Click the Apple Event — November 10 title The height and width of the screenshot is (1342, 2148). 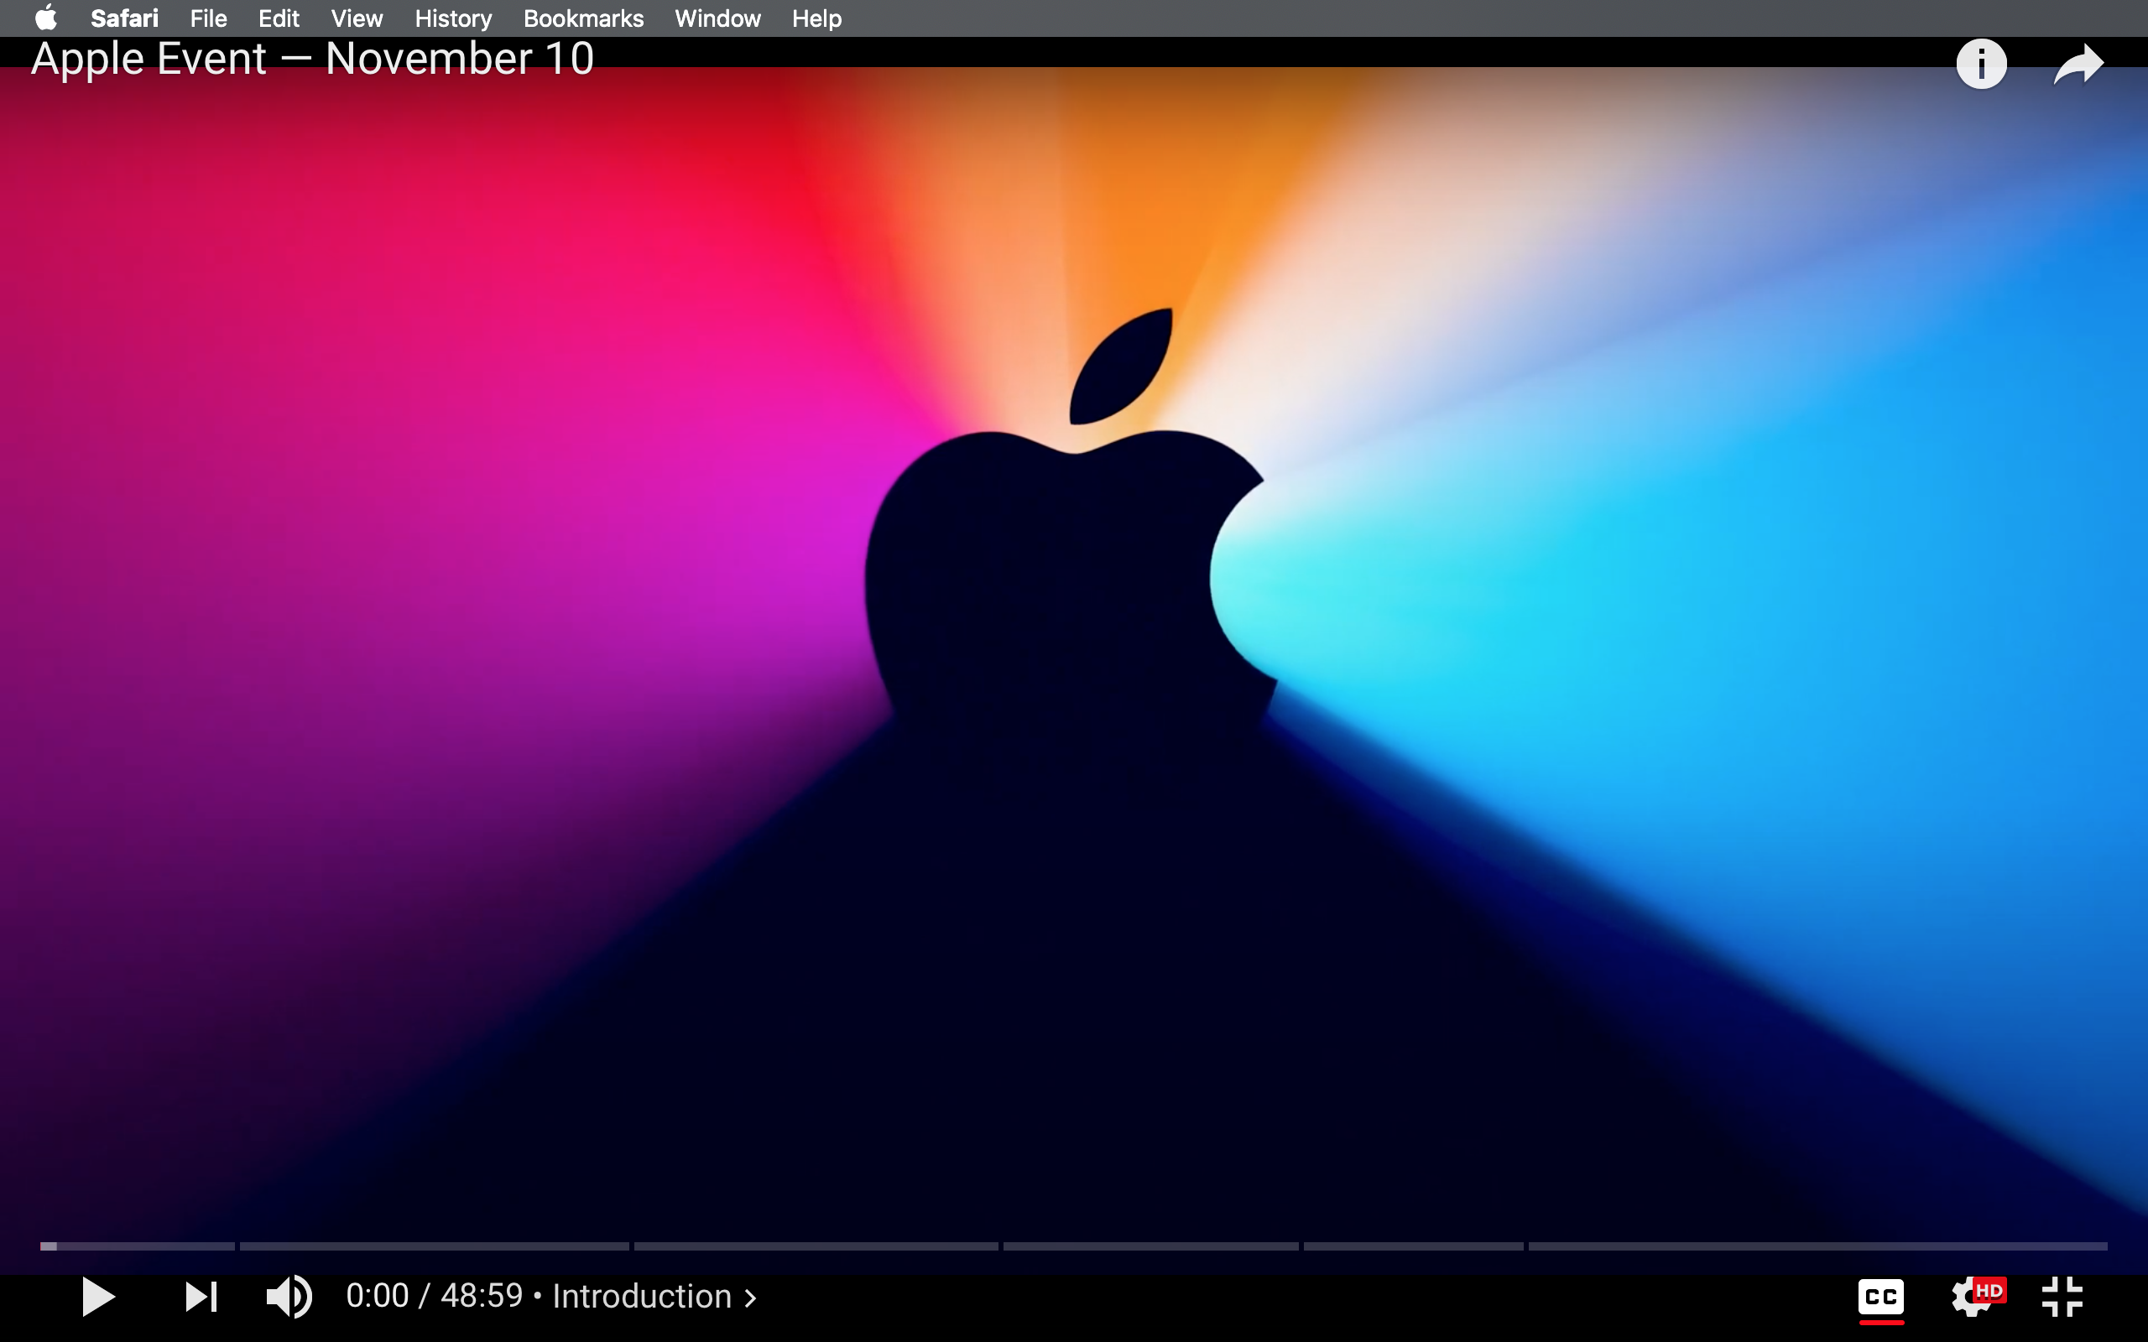pos(311,59)
